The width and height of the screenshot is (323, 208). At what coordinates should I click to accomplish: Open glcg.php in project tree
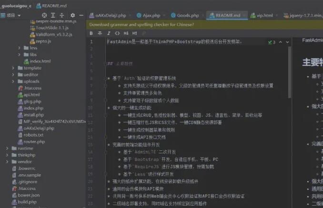click(30, 101)
